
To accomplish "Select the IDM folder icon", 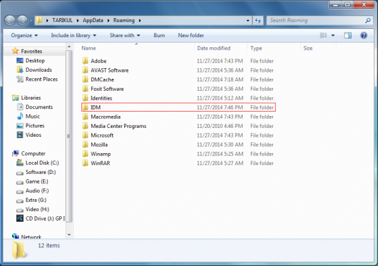I will (x=85, y=107).
